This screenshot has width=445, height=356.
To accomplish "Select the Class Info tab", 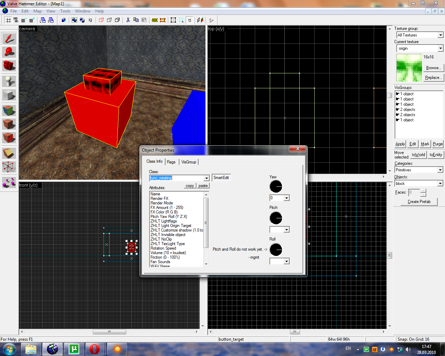I will click(154, 161).
